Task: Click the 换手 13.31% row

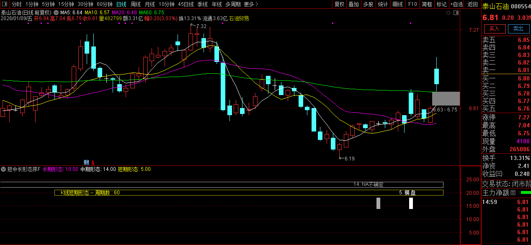Action: pyautogui.click(x=506, y=158)
